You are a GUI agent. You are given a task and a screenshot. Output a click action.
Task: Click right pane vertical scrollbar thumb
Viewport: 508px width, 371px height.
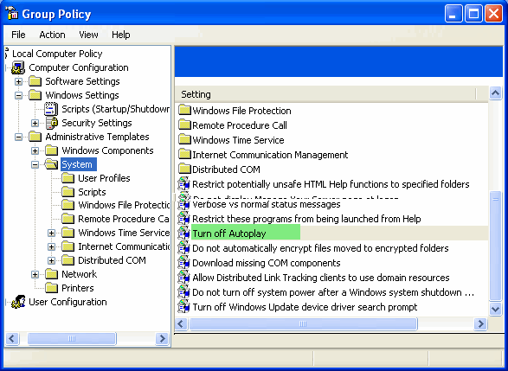(x=495, y=246)
